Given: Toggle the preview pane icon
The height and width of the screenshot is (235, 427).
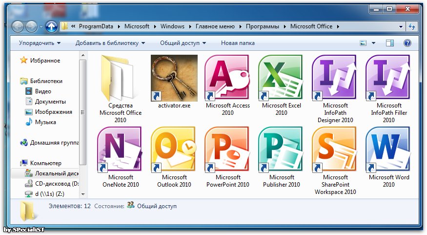Looking at the screenshot, I should tap(390, 43).
